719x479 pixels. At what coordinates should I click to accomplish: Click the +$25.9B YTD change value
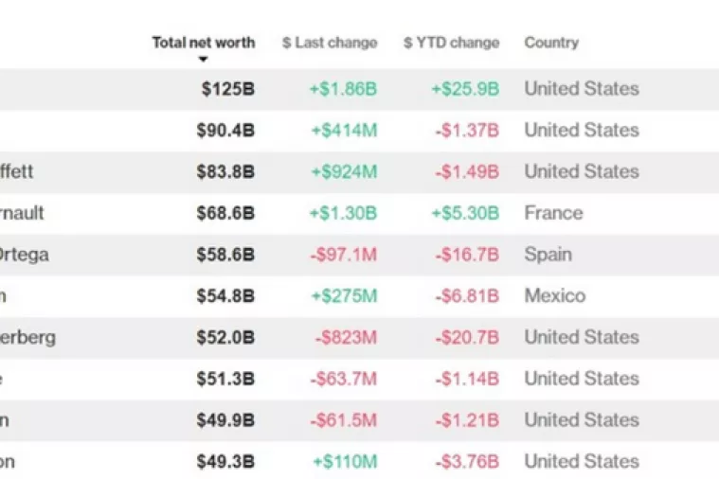click(465, 89)
